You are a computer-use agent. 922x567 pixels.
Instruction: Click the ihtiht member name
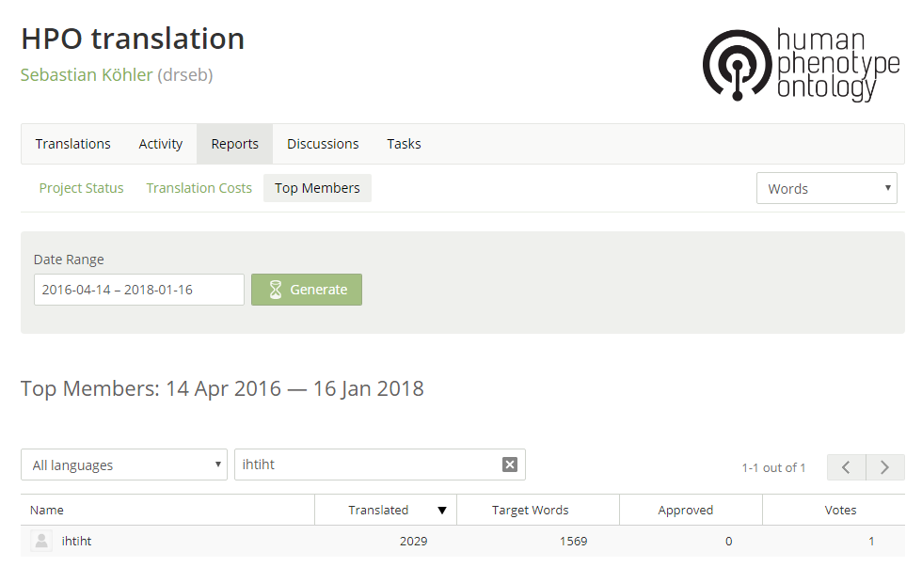pos(76,541)
